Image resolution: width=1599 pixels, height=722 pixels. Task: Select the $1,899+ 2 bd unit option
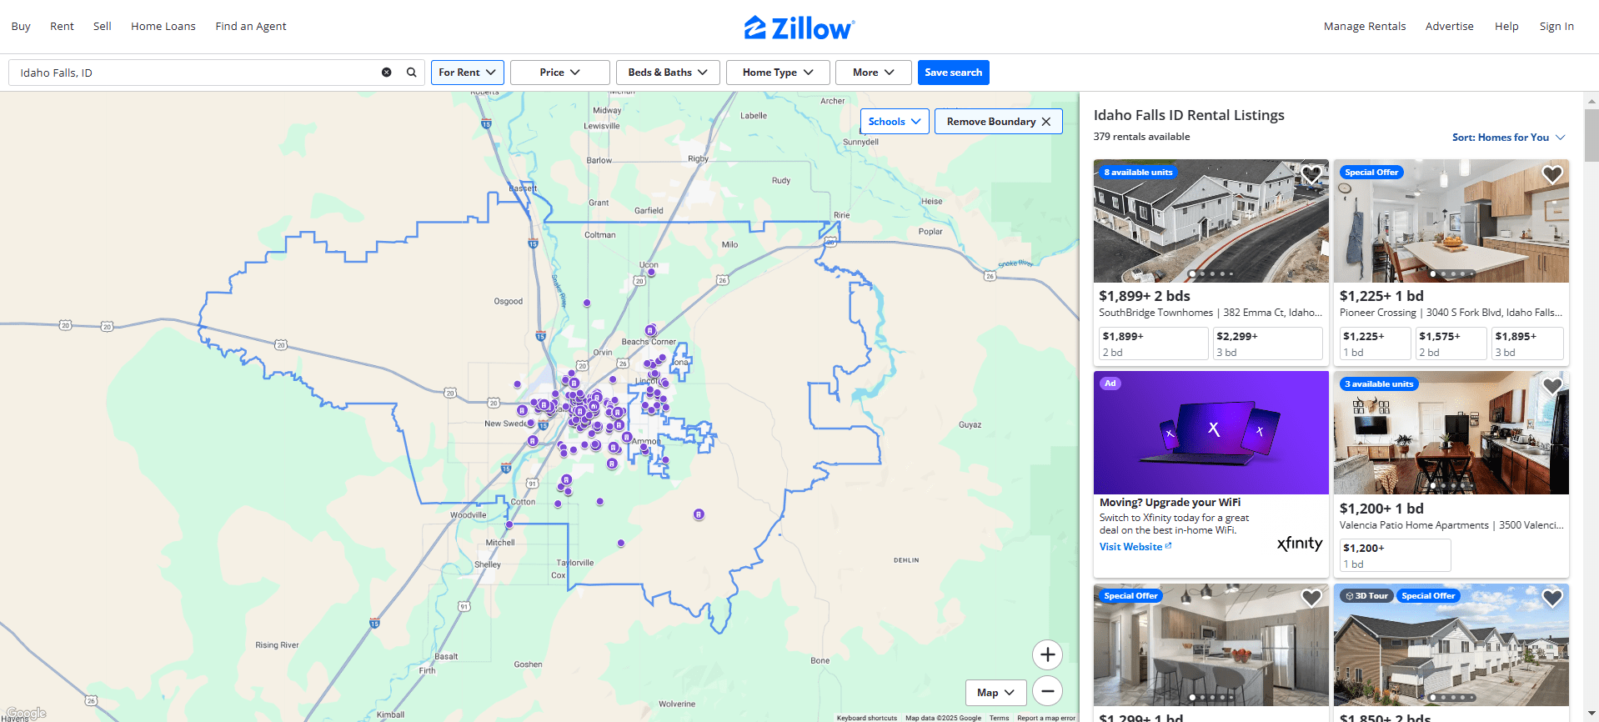(1153, 343)
